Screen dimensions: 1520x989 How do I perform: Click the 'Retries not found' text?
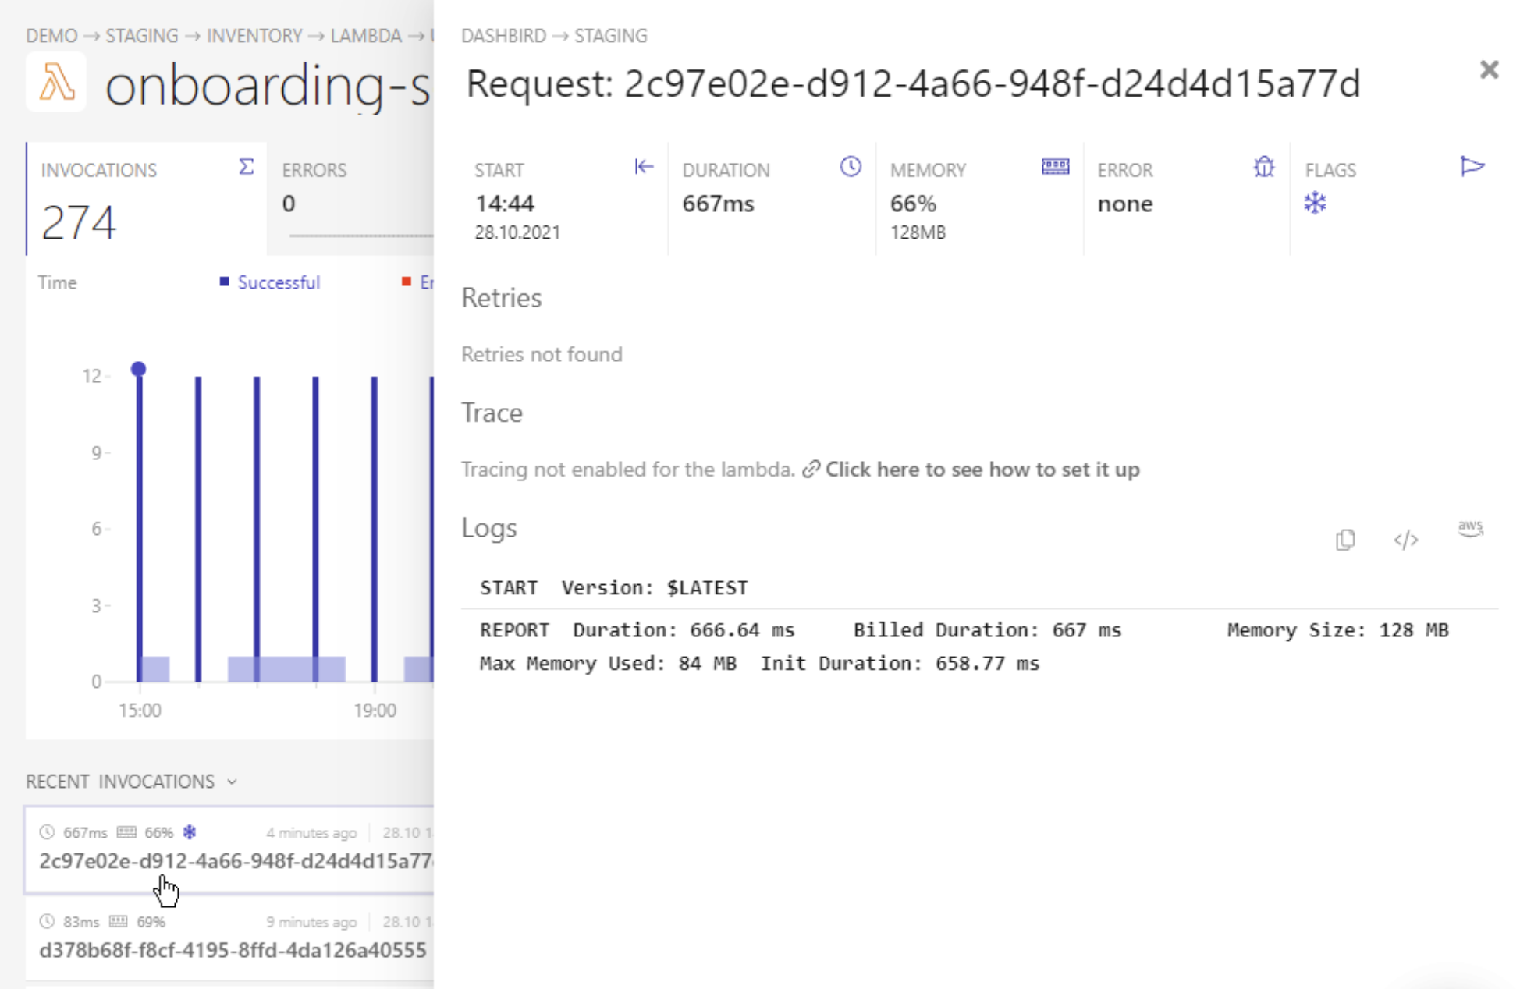click(542, 355)
